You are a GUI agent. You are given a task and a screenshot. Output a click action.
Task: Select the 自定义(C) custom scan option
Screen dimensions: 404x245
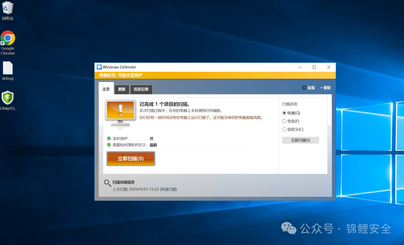(x=293, y=129)
